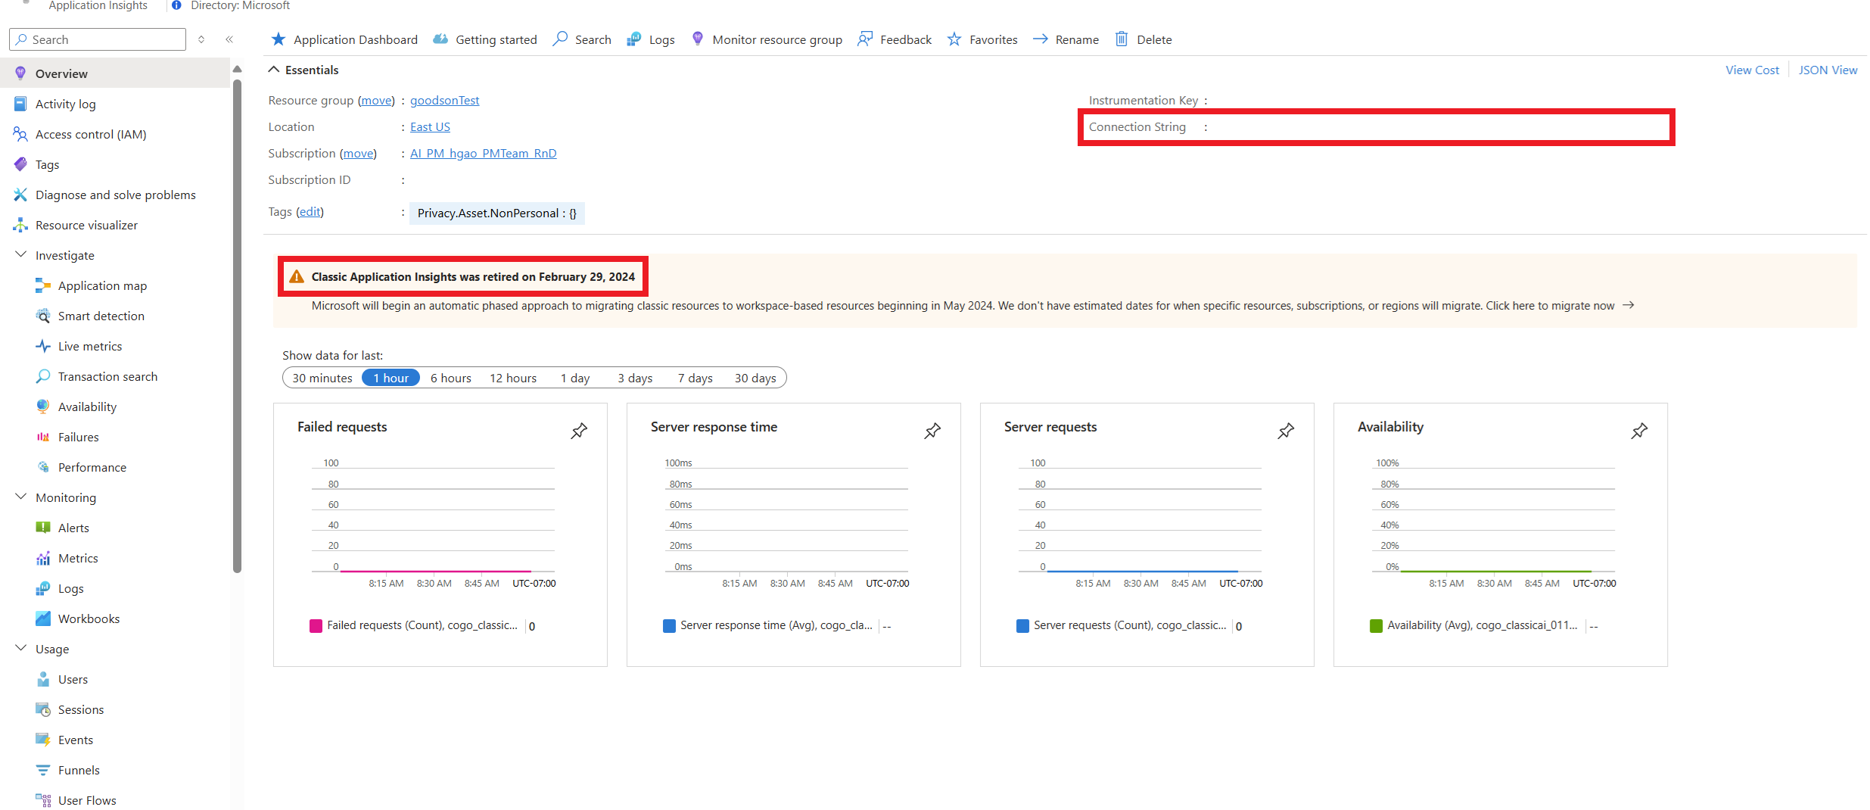Collapse the Investigate group
Screen dimensions: 1870x810
click(20, 254)
